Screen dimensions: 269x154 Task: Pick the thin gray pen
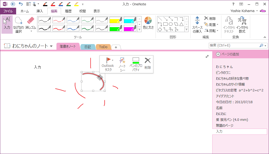(x=101, y=20)
